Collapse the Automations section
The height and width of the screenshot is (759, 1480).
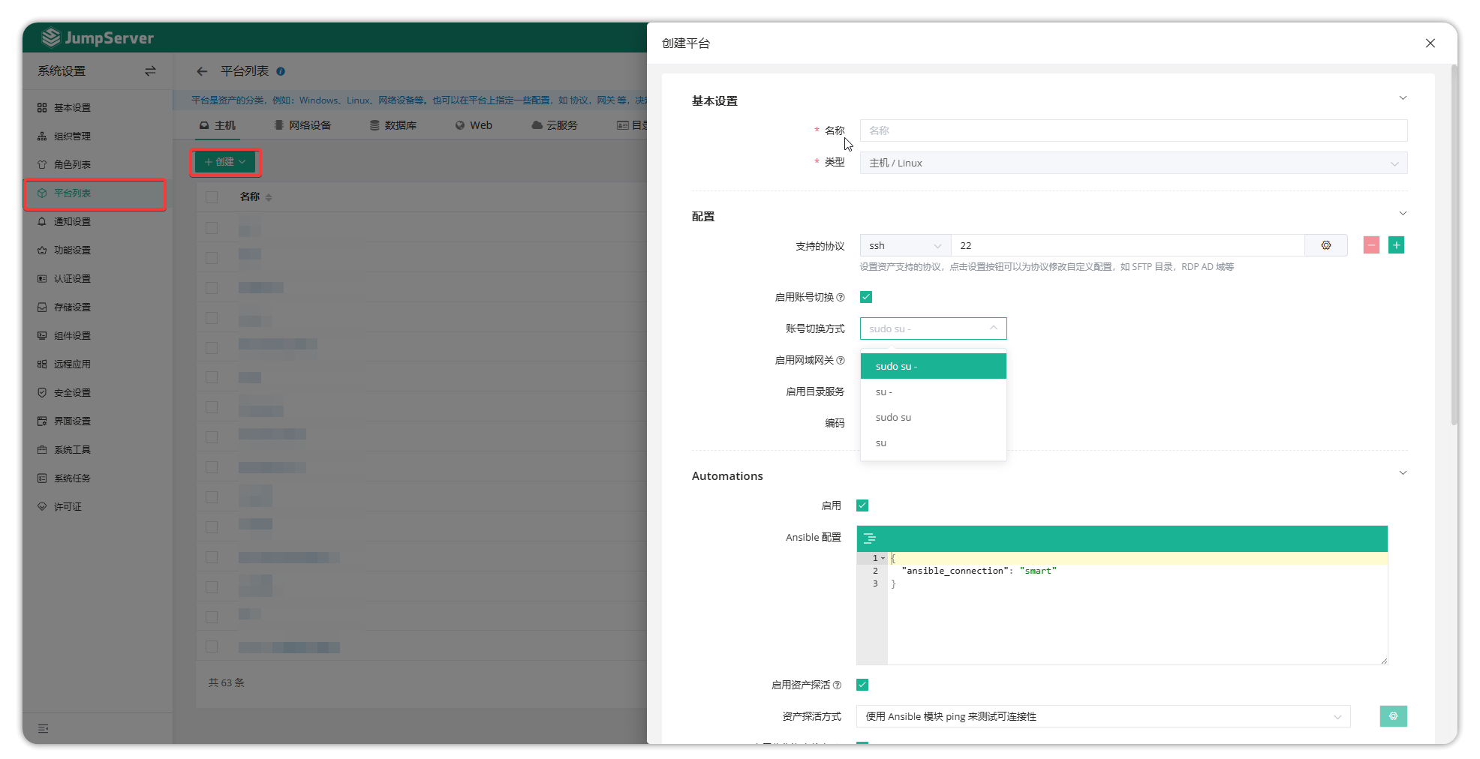point(1402,473)
